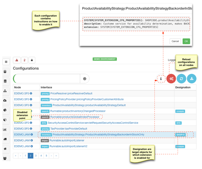
Task: Click the blue refresh arrows button
Action: [181, 78]
